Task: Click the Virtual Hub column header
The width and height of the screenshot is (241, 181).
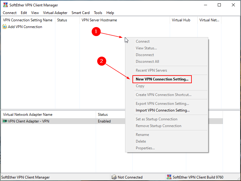Action: [184, 20]
